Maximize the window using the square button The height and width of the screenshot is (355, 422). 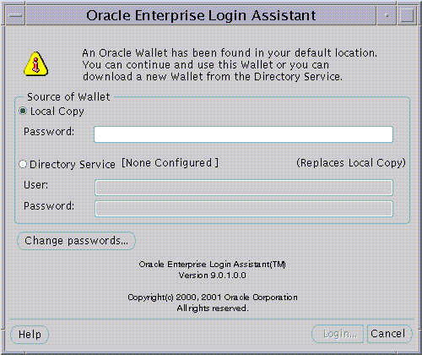[407, 15]
